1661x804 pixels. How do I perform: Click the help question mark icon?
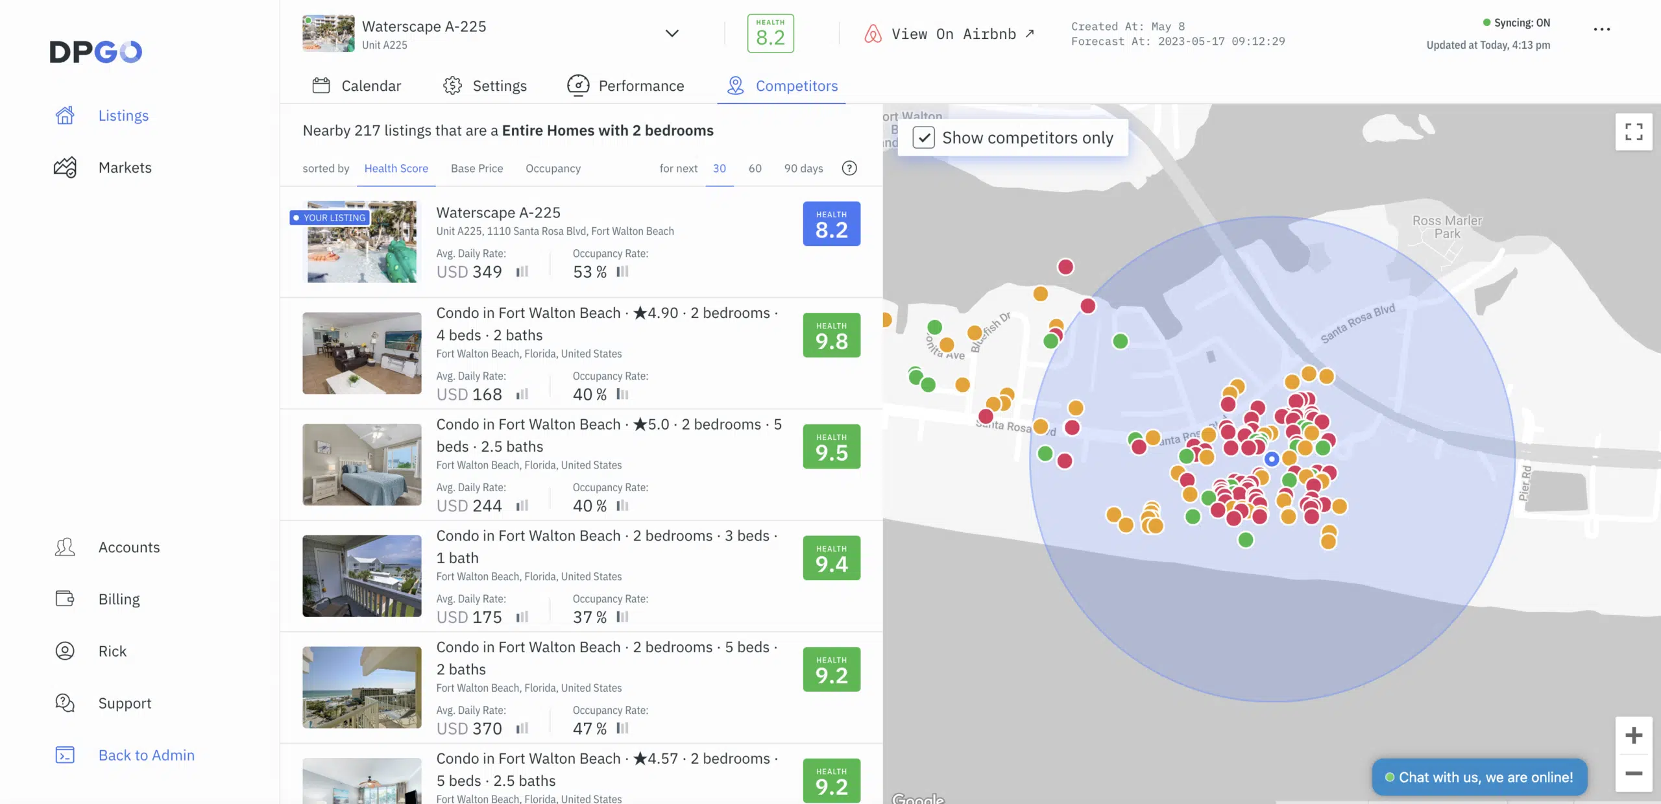(849, 168)
